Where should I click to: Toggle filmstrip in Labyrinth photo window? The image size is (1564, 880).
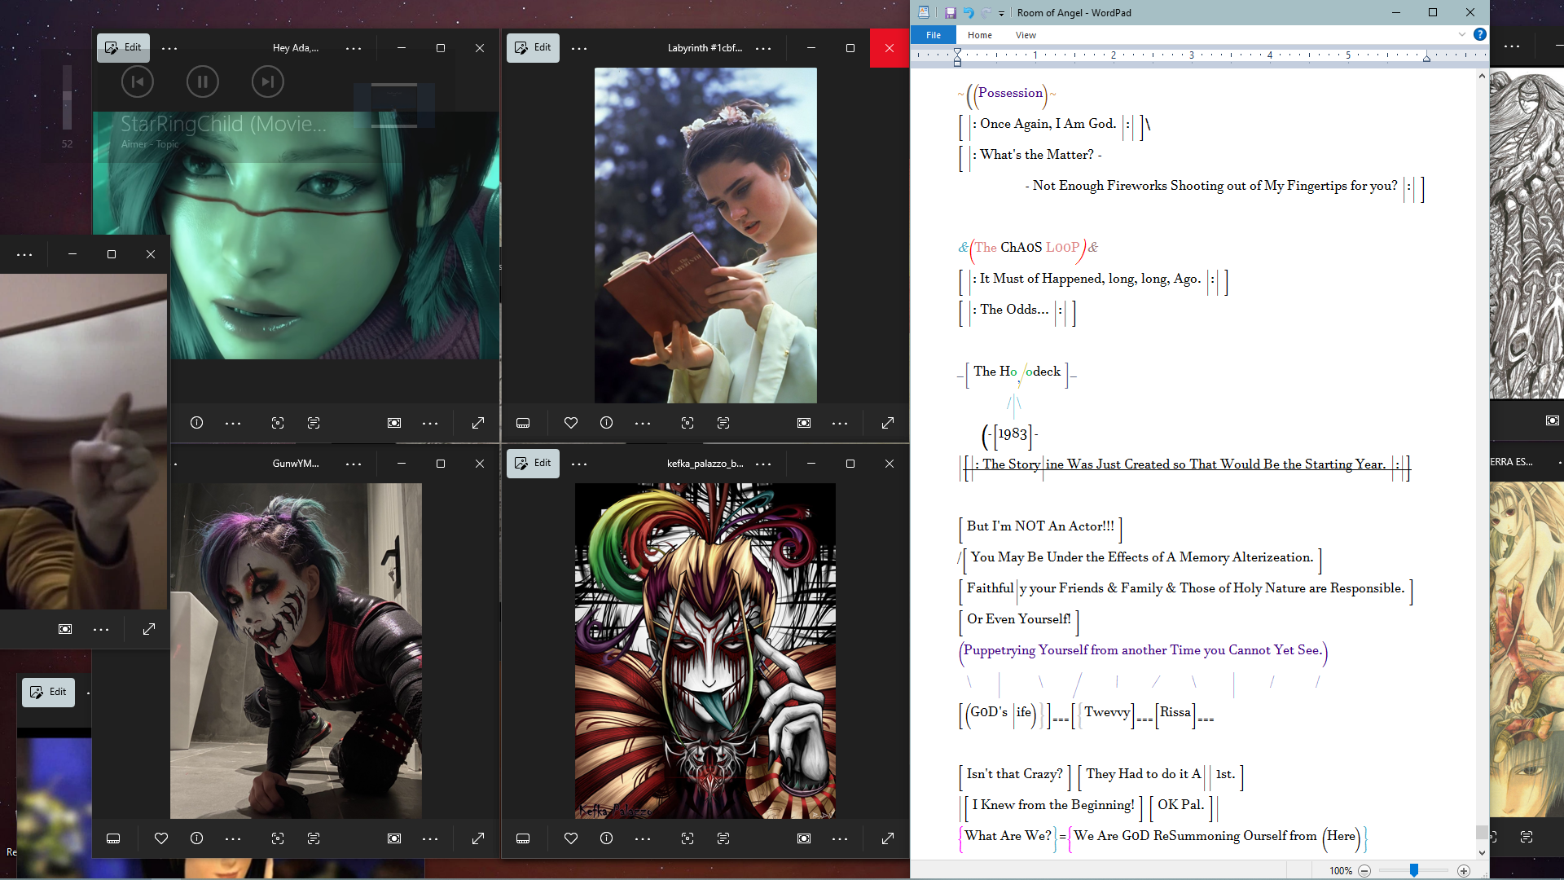(x=523, y=423)
